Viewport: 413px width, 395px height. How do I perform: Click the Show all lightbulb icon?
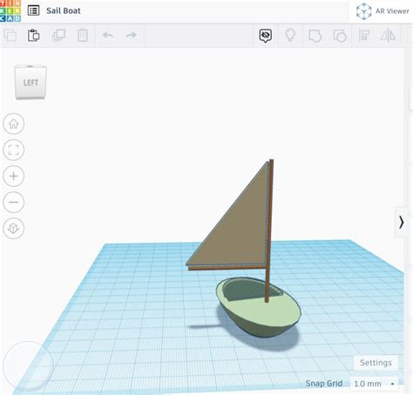290,36
